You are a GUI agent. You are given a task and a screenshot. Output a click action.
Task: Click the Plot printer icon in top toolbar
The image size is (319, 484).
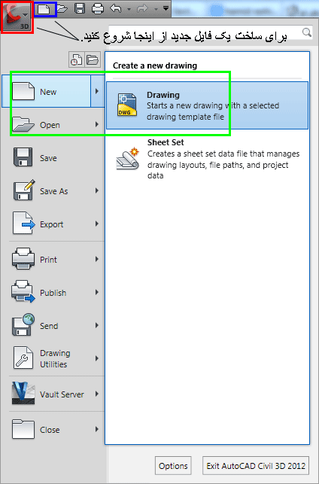[x=98, y=8]
